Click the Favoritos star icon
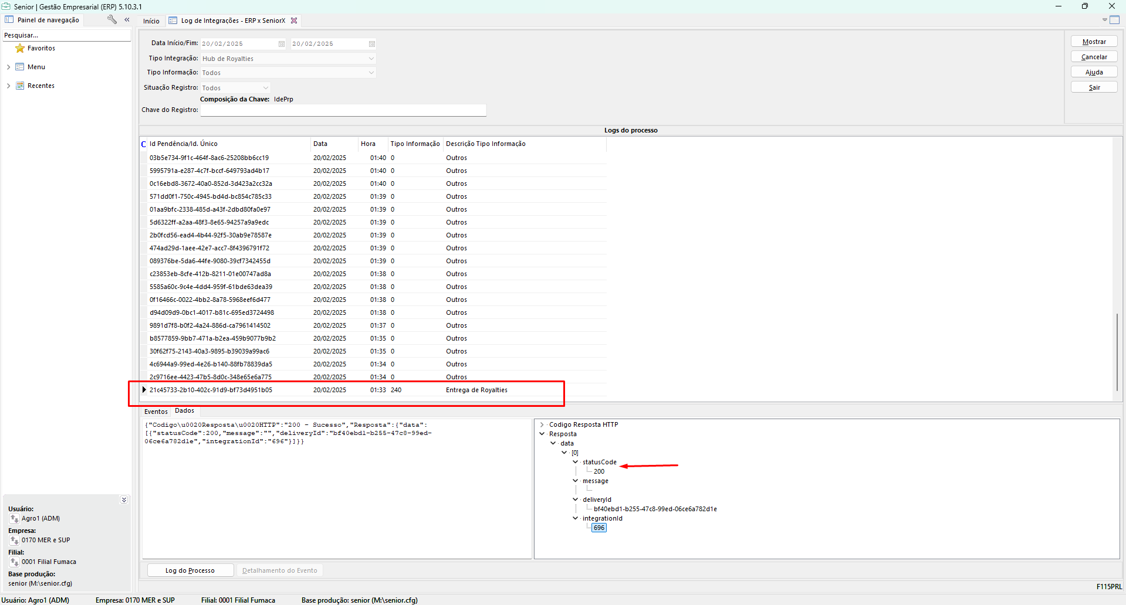The height and width of the screenshot is (605, 1126). pyautogui.click(x=20, y=48)
